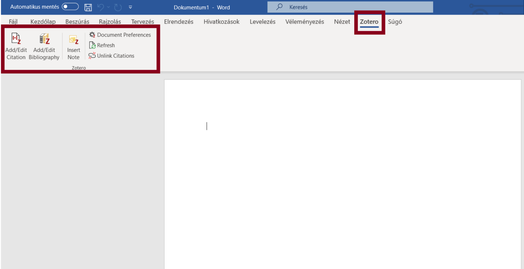This screenshot has height=269, width=524.
Task: Open the Hivatkozások tab
Action: [x=221, y=22]
